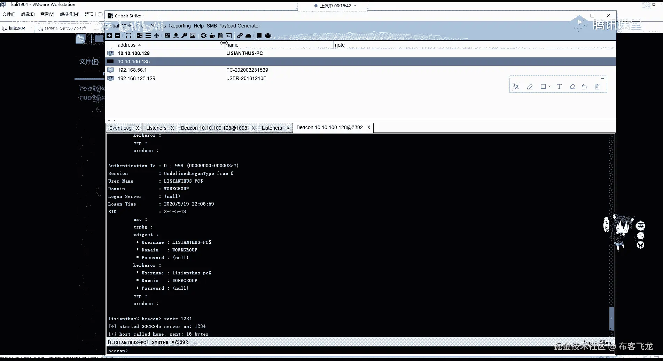The image size is (663, 361).
Task: Click the coffee cup Java applet icon
Action: click(212, 35)
